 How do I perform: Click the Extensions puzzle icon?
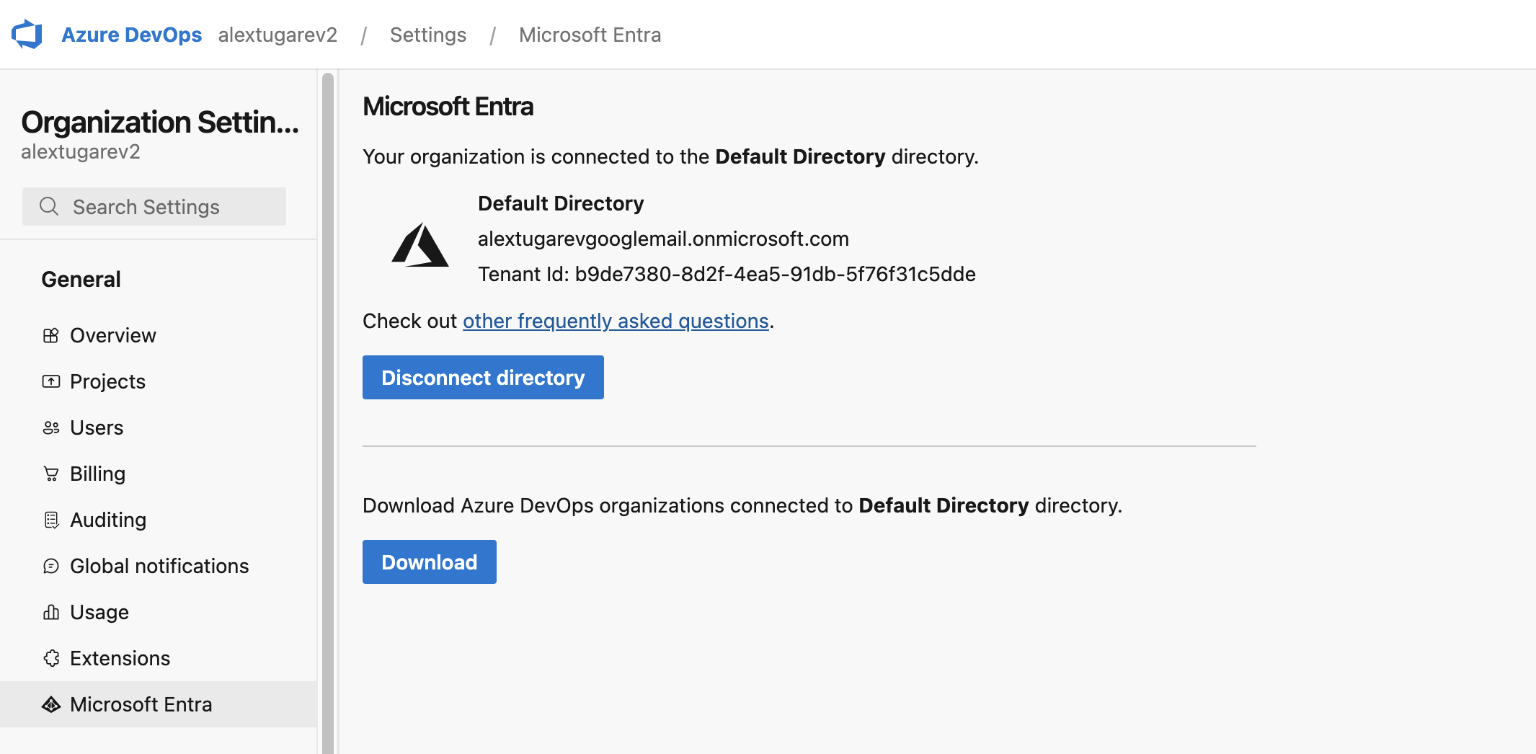[x=51, y=659]
